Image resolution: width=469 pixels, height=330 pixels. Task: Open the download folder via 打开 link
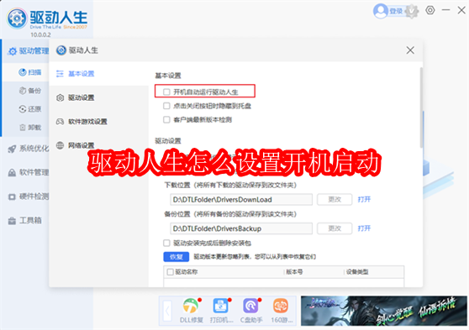click(x=364, y=199)
